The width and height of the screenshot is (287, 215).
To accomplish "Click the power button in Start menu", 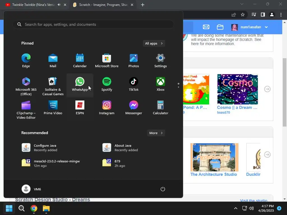I will point(163,189).
